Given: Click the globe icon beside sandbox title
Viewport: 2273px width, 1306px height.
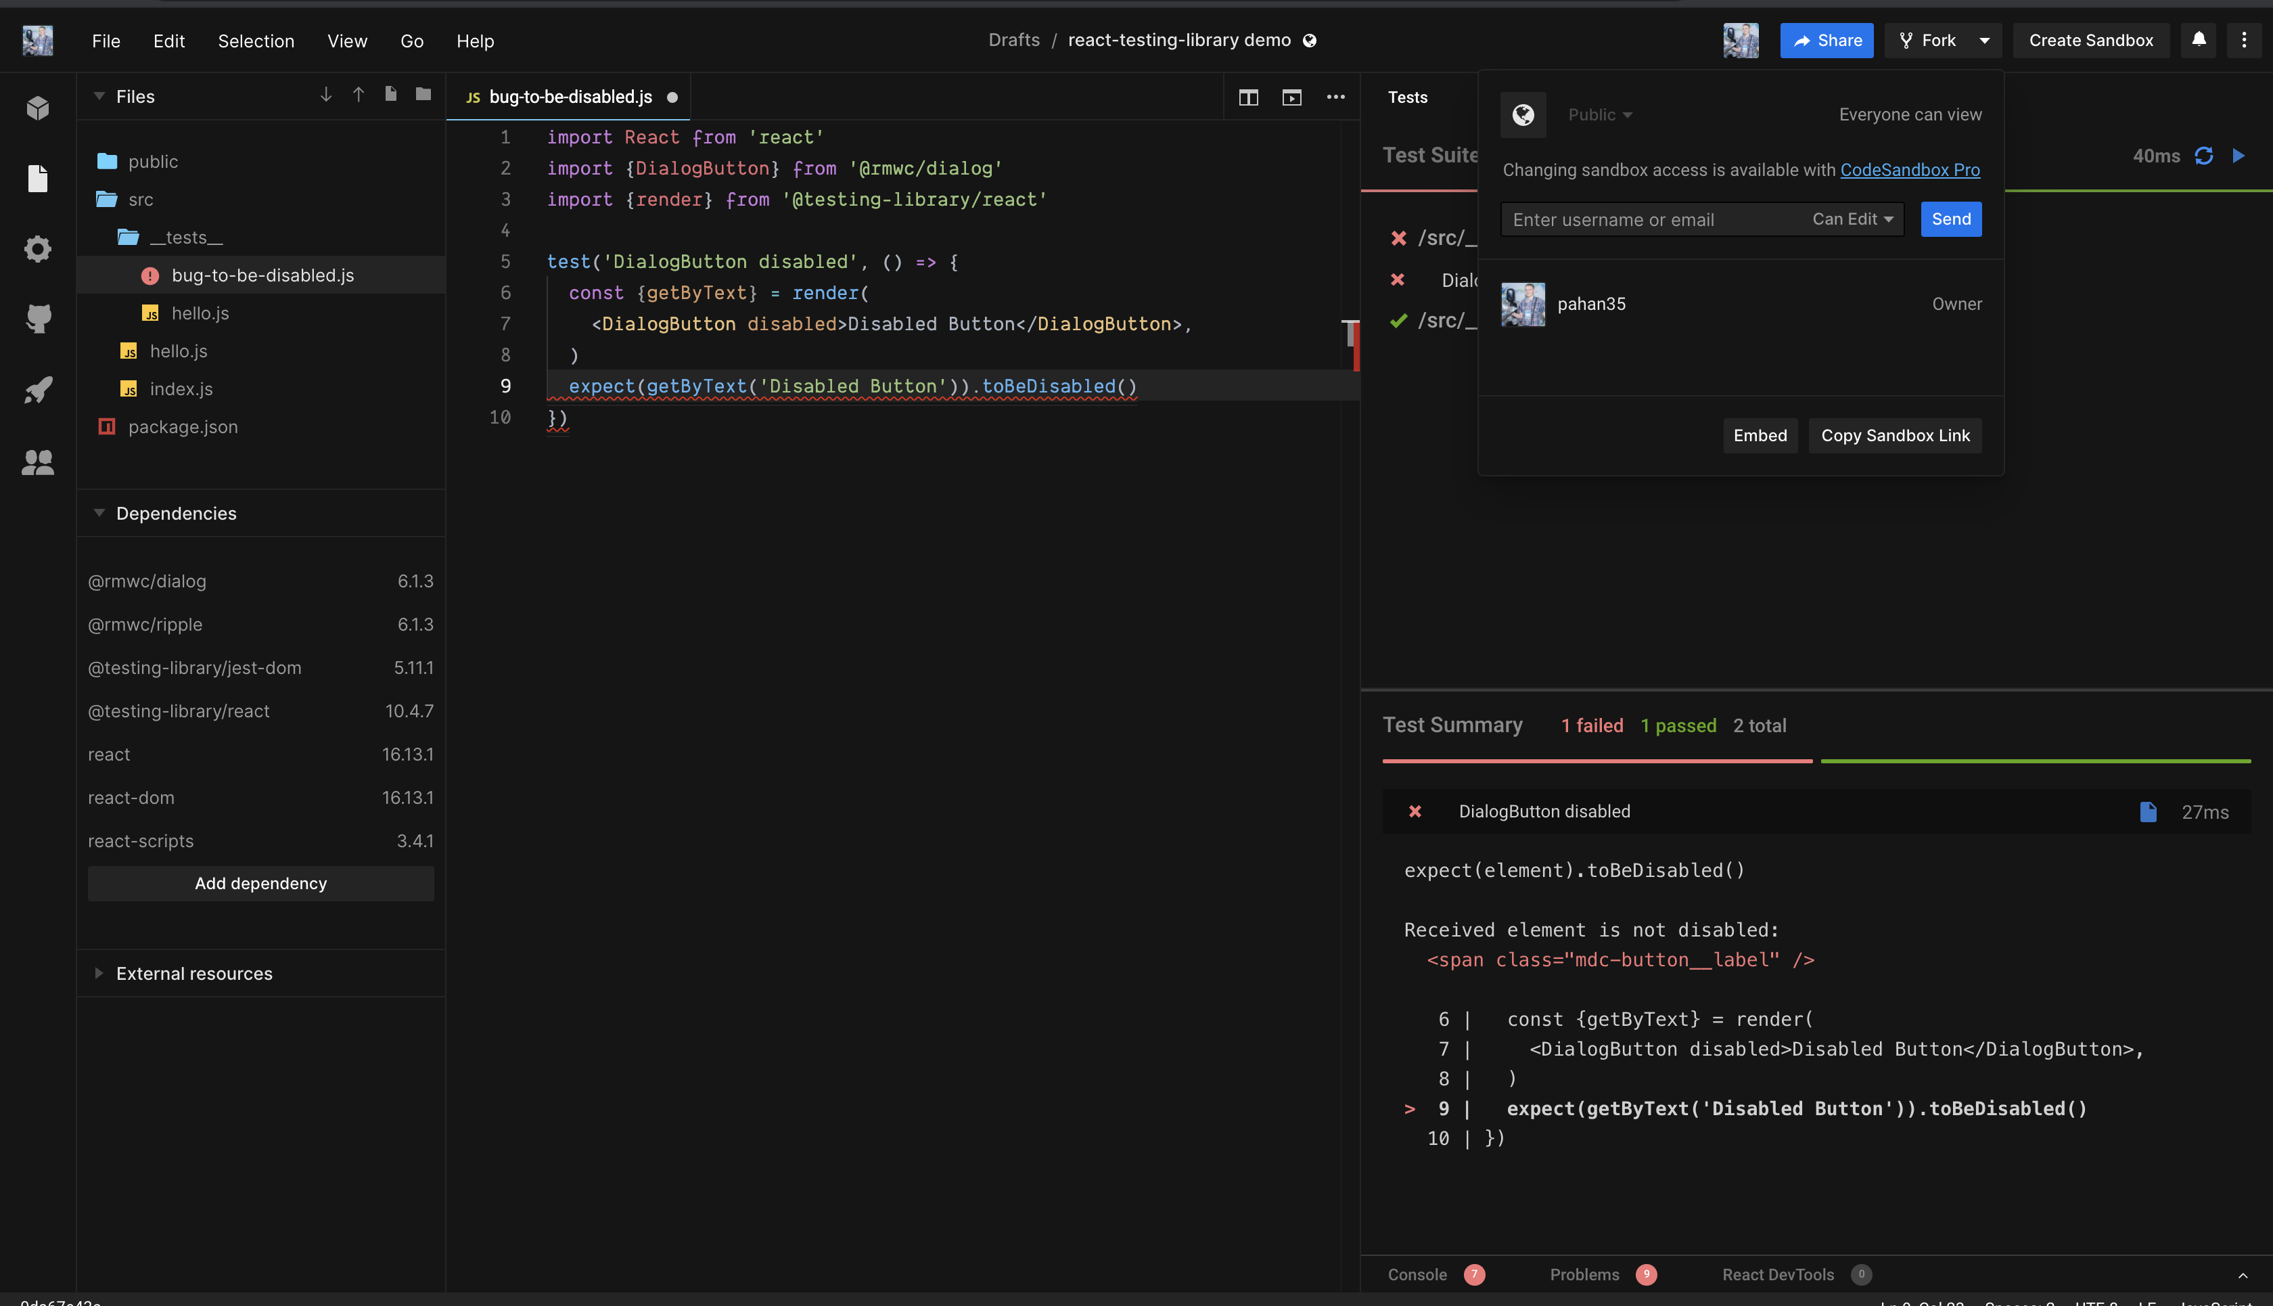Looking at the screenshot, I should click(x=1309, y=41).
